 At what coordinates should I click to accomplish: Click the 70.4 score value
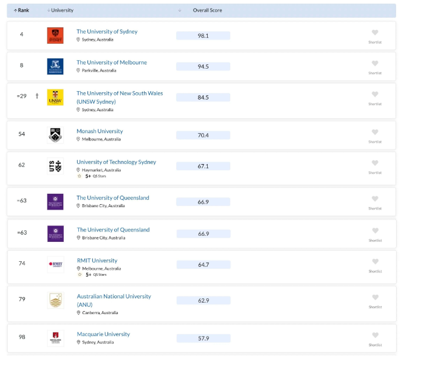click(203, 135)
